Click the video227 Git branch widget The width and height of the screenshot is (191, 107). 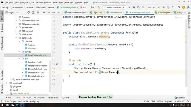(x=180, y=101)
